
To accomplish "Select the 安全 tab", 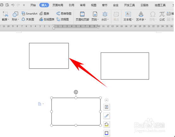I will [x=116, y=5].
